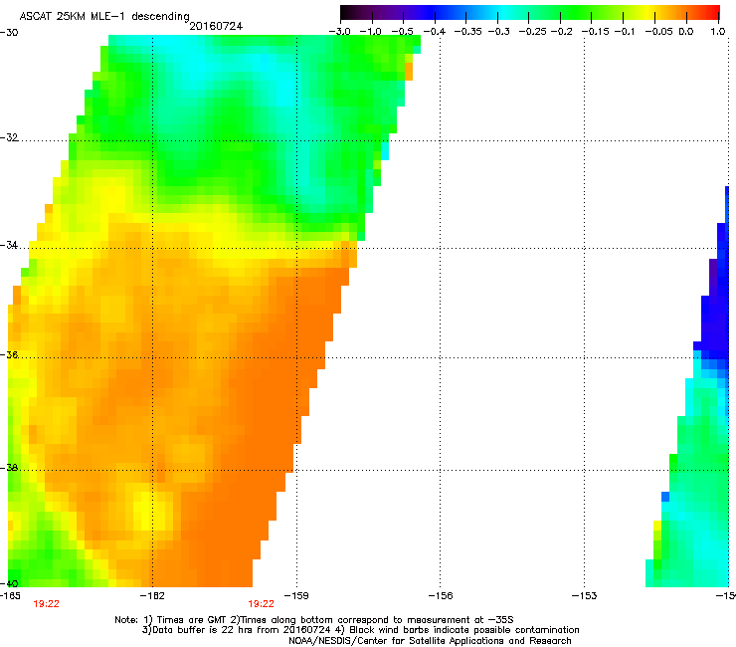The height and width of the screenshot is (647, 736).
Task: Click the latitude label "-38"
Action: coord(9,468)
